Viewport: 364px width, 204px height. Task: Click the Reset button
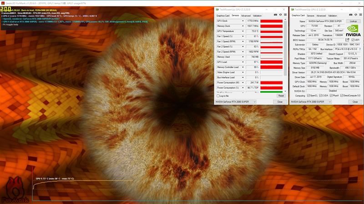281,96
